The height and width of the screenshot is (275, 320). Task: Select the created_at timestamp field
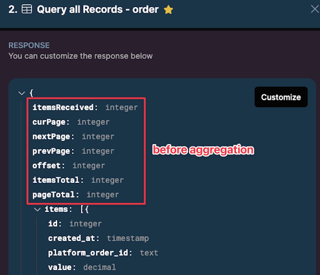tap(98, 238)
